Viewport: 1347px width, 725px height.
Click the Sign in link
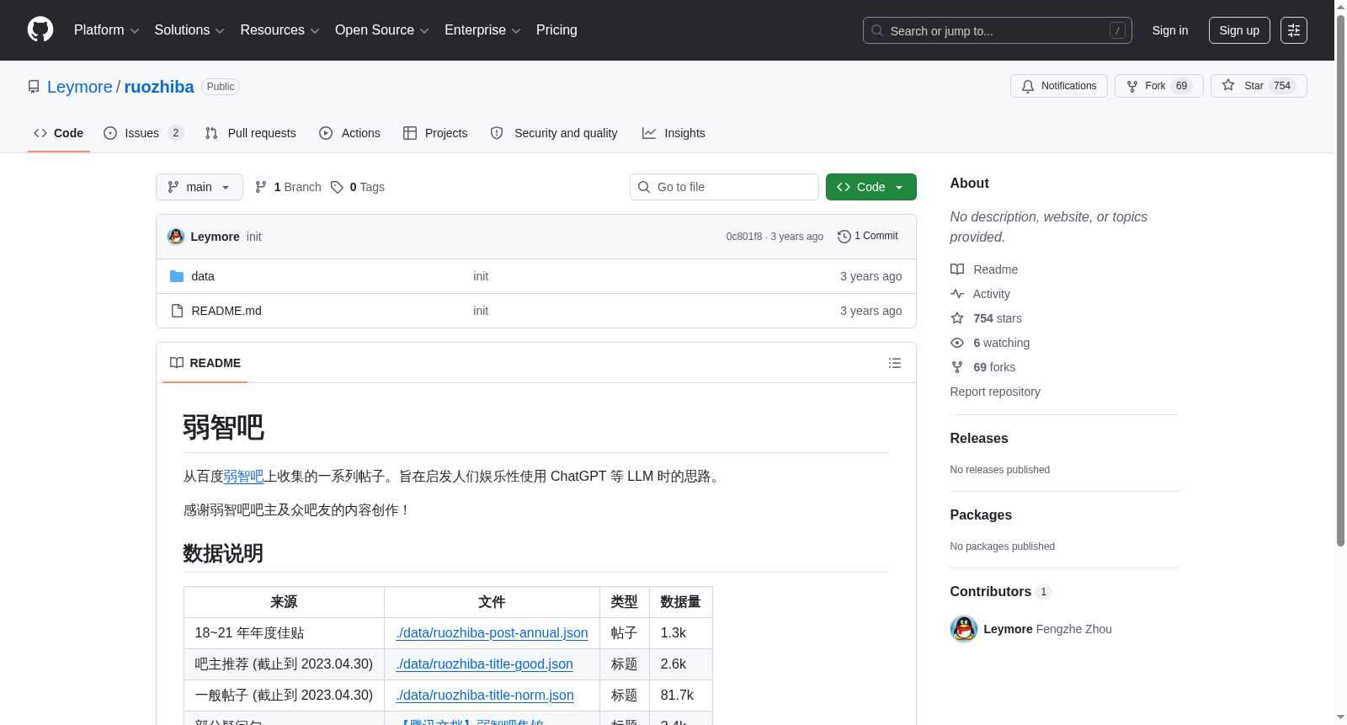pos(1170,30)
